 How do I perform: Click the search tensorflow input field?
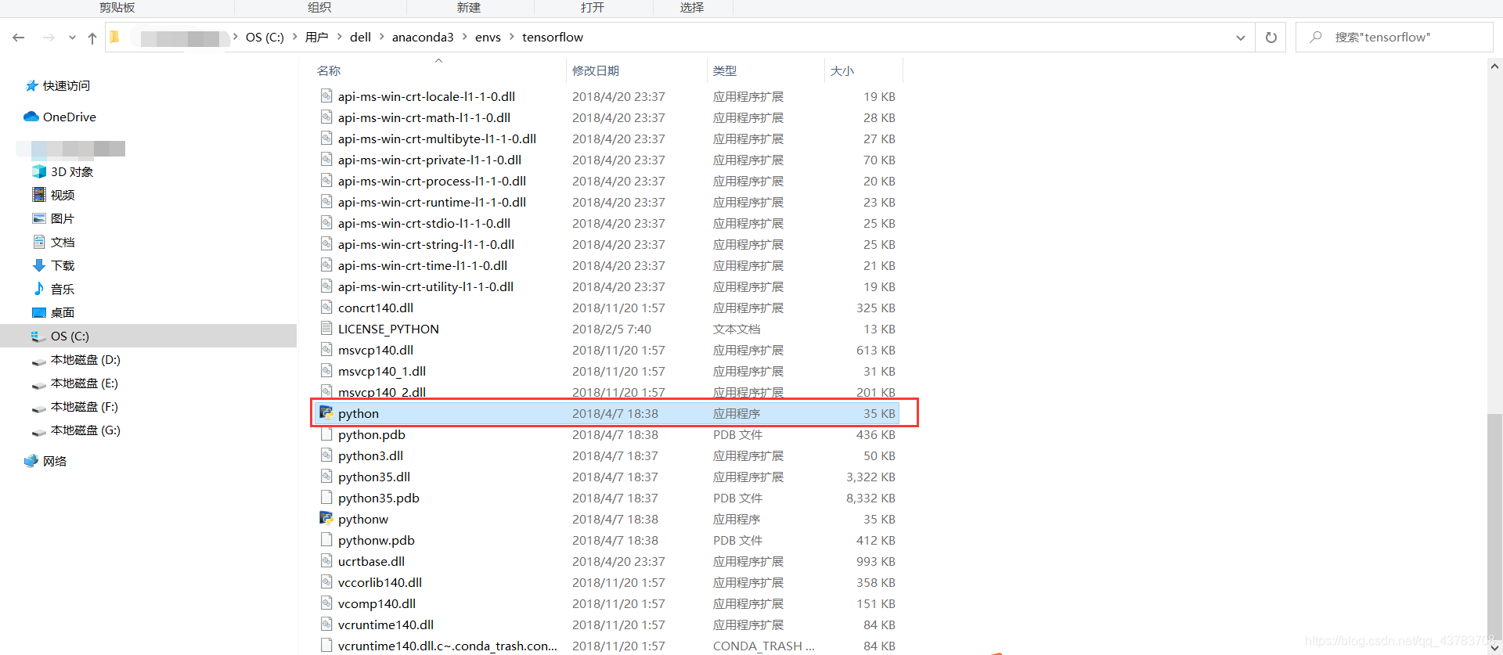1394,38
